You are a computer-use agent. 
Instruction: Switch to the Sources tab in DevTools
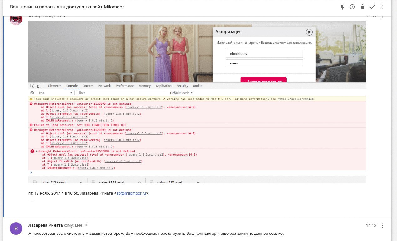(x=88, y=86)
